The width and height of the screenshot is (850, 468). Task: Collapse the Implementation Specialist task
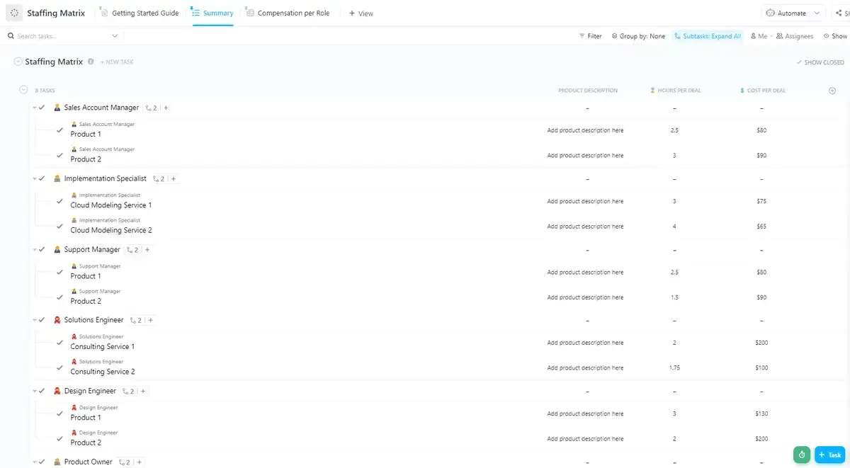point(34,178)
